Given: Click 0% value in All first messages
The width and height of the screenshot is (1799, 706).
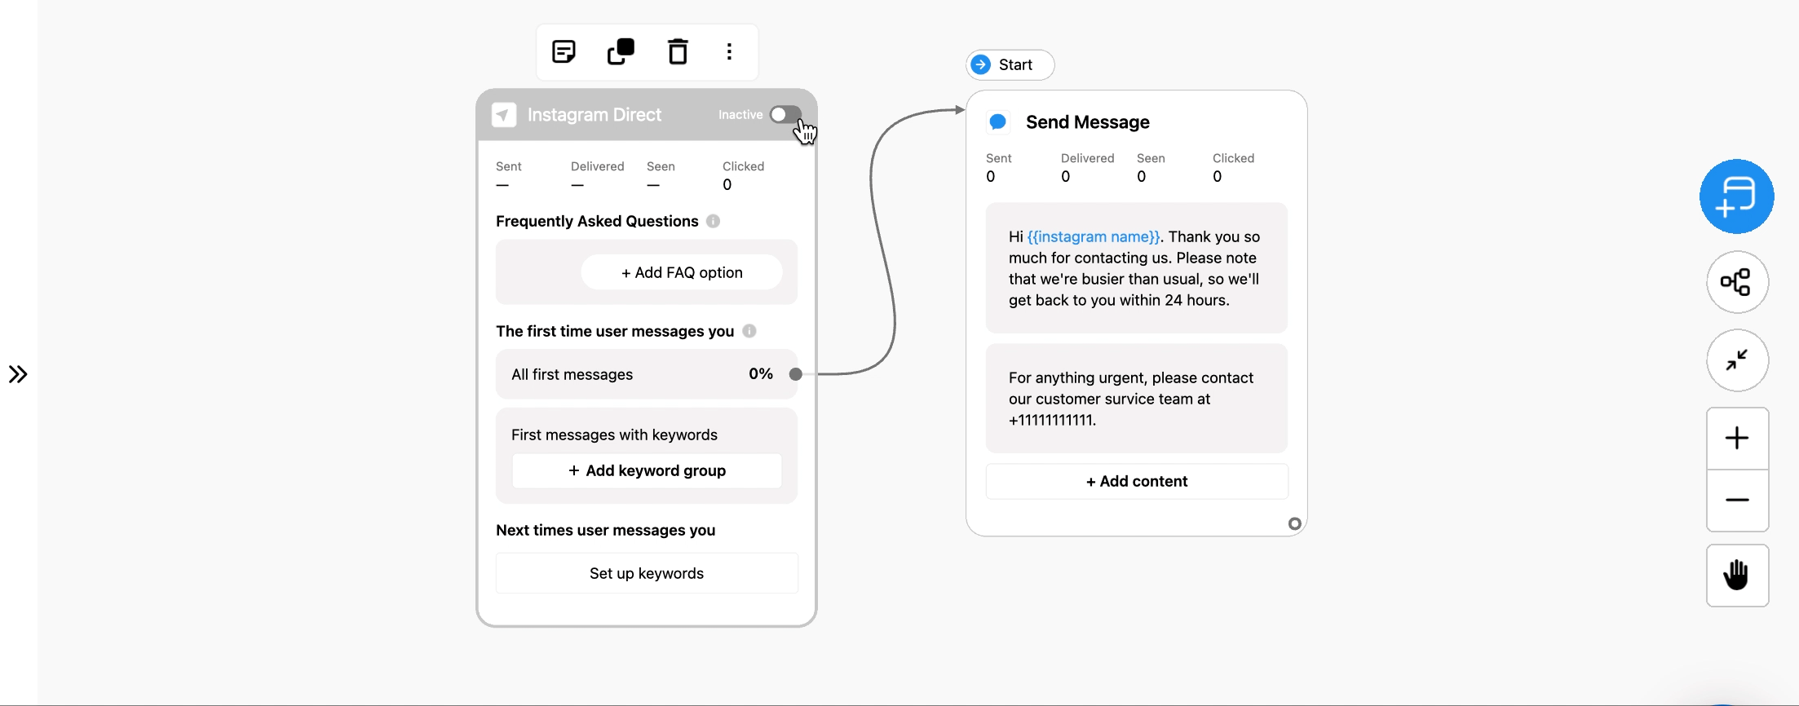Looking at the screenshot, I should [x=761, y=373].
